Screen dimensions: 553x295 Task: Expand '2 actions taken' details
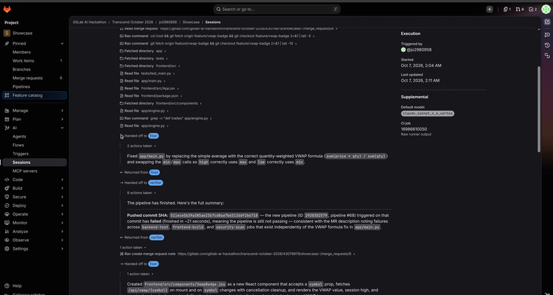[141, 146]
